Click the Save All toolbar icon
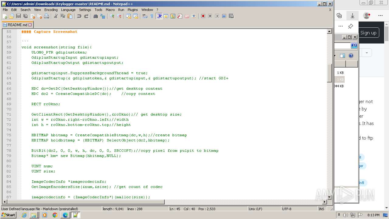The width and height of the screenshot is (389, 219). click(x=26, y=16)
